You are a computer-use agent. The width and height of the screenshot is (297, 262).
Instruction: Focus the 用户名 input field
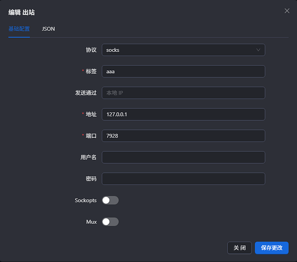[x=184, y=157]
